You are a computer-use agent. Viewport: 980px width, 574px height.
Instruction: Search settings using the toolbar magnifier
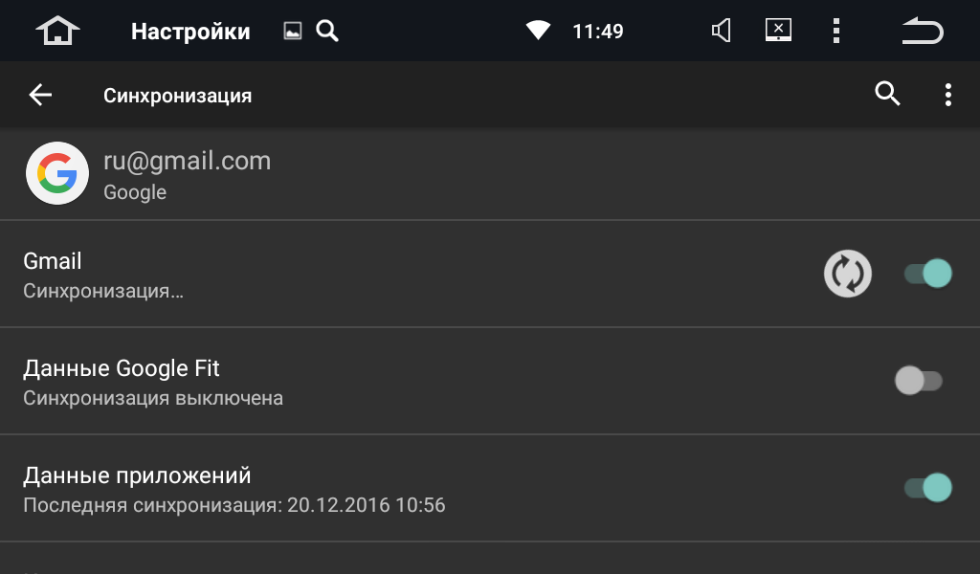click(x=887, y=95)
